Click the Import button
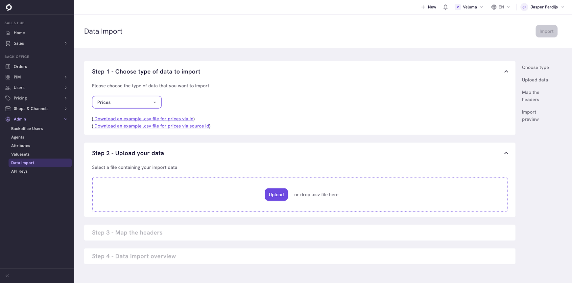The width and height of the screenshot is (572, 283). pos(546,31)
